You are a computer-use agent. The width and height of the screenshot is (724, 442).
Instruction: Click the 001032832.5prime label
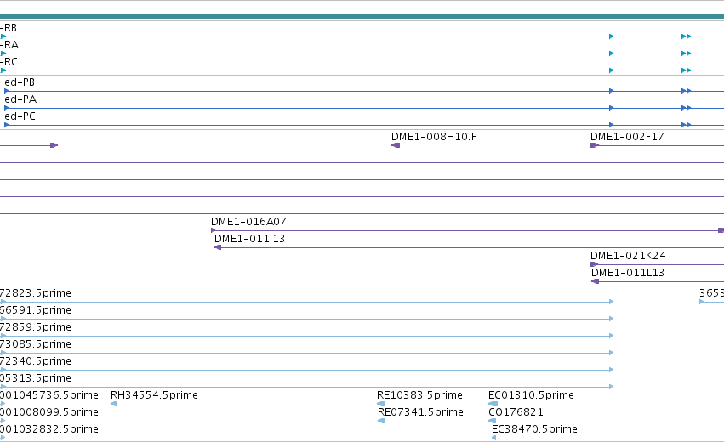[49, 429]
